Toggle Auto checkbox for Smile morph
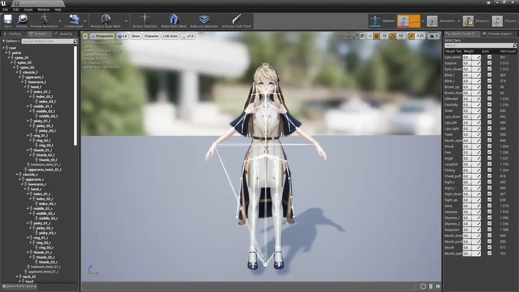 click(489, 111)
